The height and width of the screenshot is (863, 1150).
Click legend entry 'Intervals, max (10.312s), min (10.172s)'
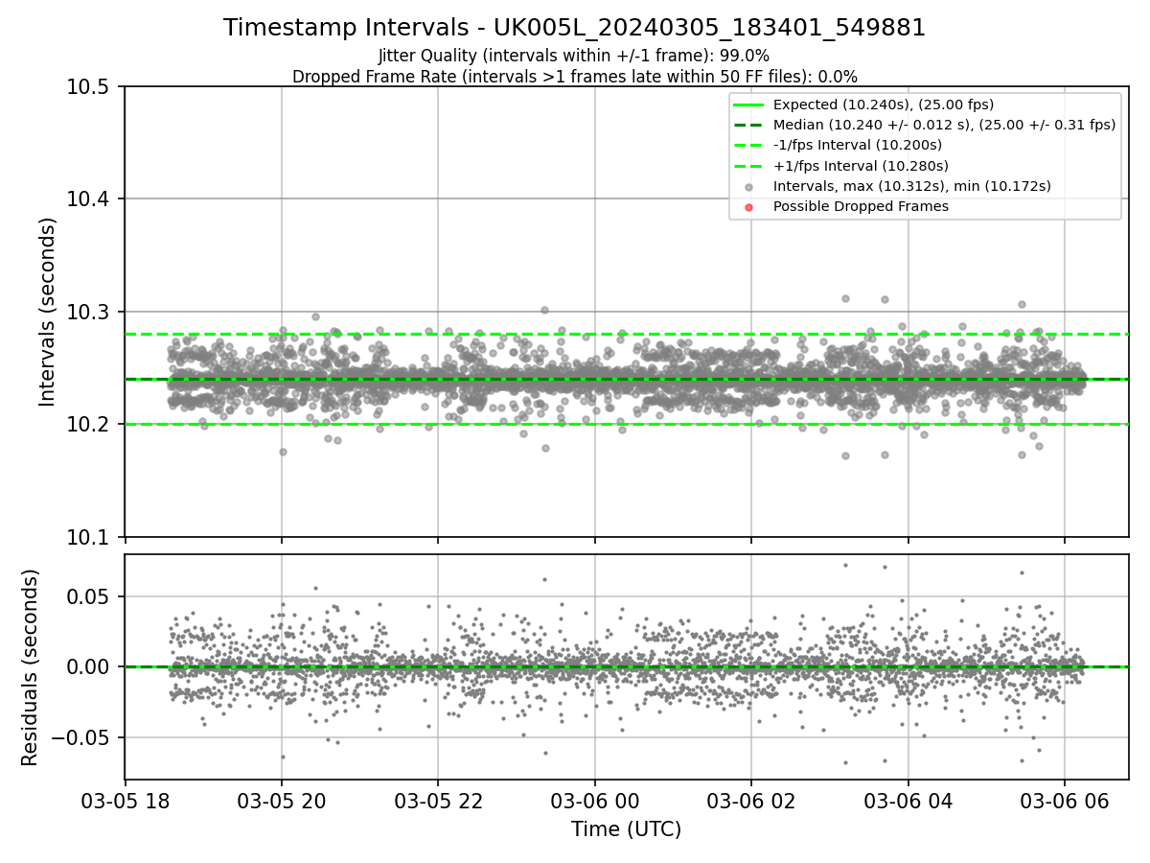pos(911,186)
